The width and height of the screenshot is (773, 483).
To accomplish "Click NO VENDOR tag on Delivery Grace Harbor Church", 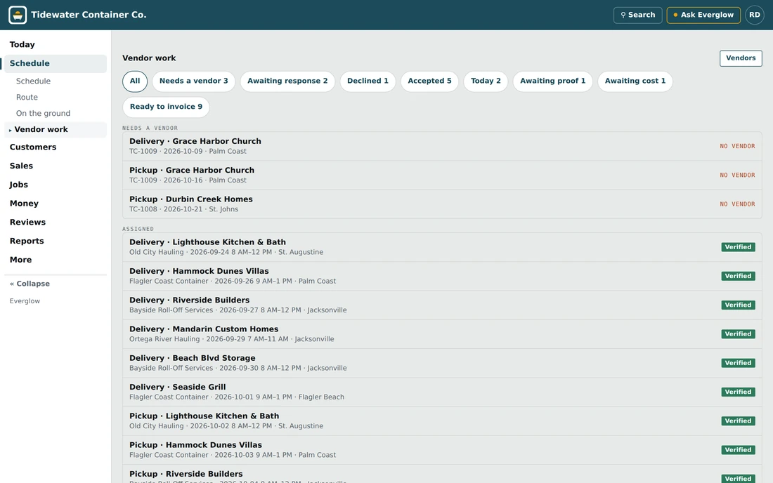I will [x=737, y=146].
